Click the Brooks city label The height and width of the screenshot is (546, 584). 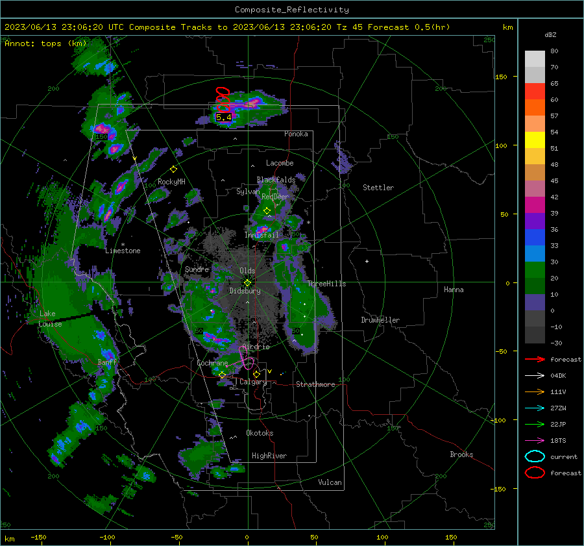tap(461, 454)
